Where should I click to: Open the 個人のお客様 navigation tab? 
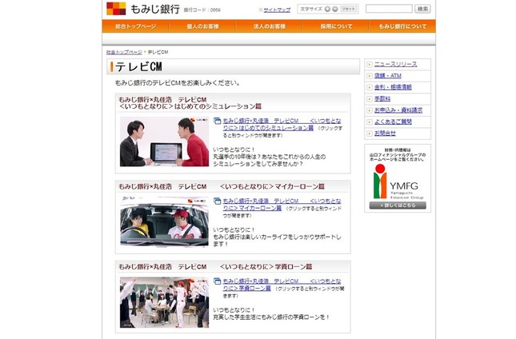(202, 26)
